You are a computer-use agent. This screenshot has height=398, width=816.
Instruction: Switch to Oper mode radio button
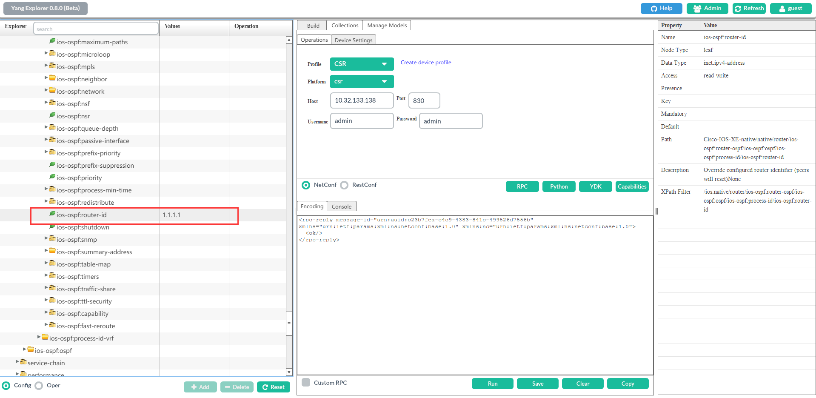point(39,385)
